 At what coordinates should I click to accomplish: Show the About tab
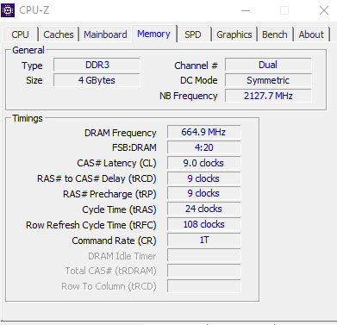(x=311, y=34)
